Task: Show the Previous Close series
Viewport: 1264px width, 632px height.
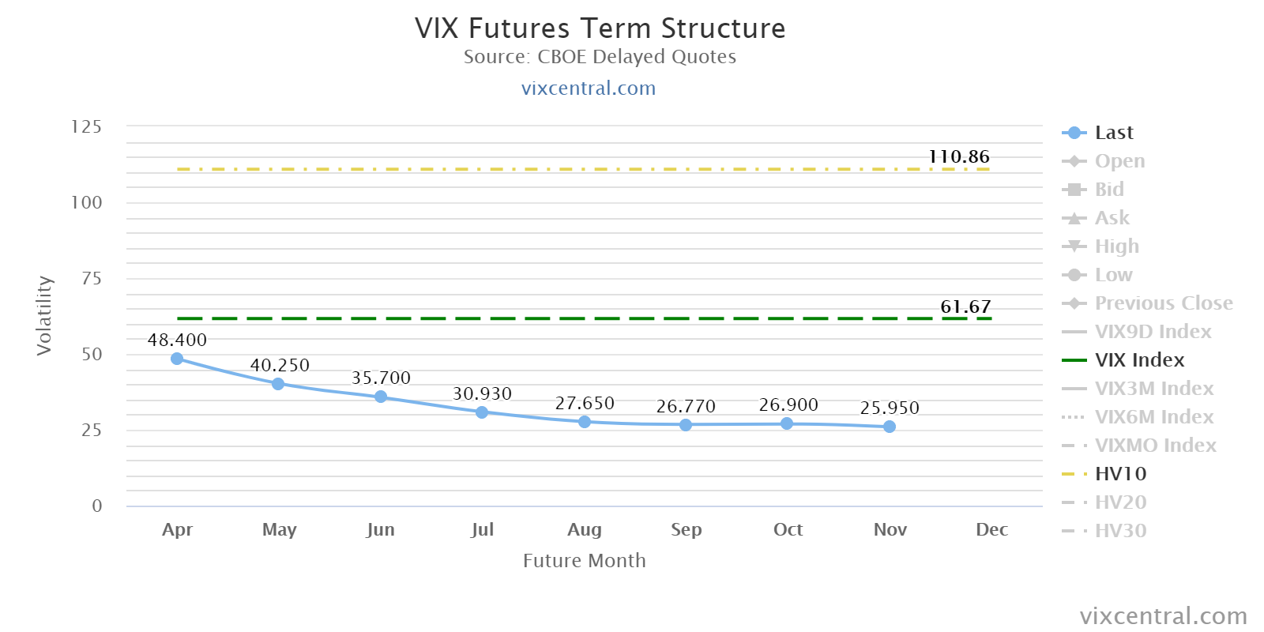Action: coord(1147,303)
